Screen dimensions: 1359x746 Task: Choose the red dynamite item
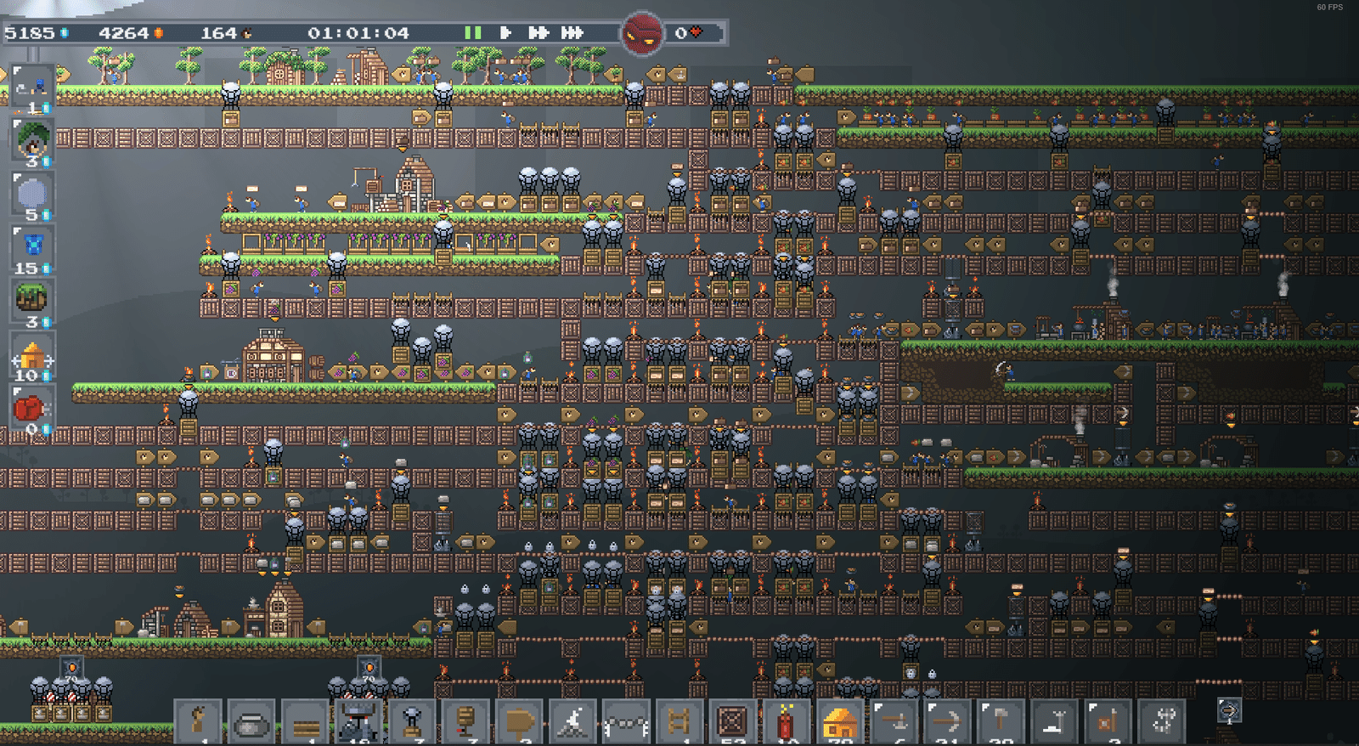click(787, 722)
